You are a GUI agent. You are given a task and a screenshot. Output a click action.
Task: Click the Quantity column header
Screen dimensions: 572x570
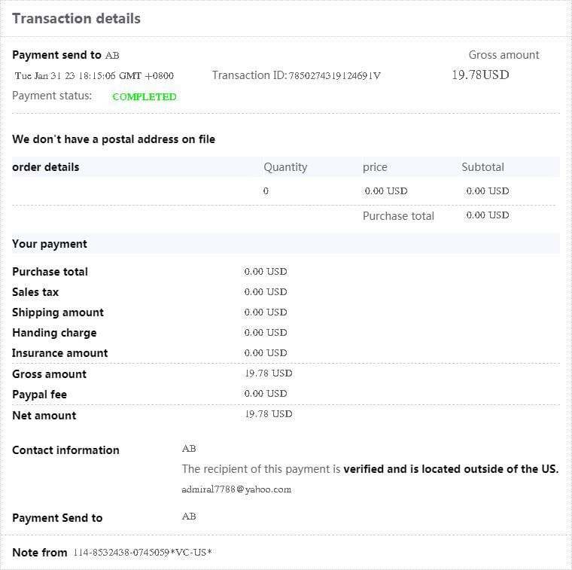pyautogui.click(x=285, y=167)
